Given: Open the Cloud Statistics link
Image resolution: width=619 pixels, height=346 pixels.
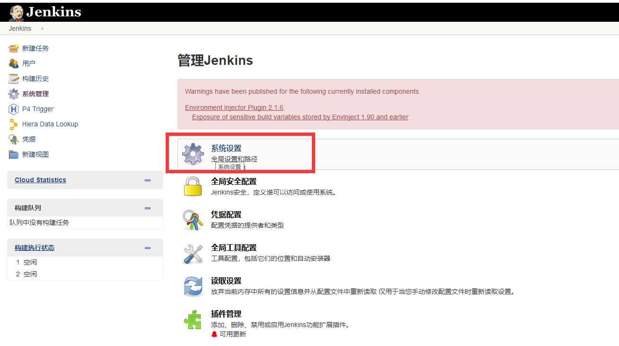Looking at the screenshot, I should coord(40,180).
